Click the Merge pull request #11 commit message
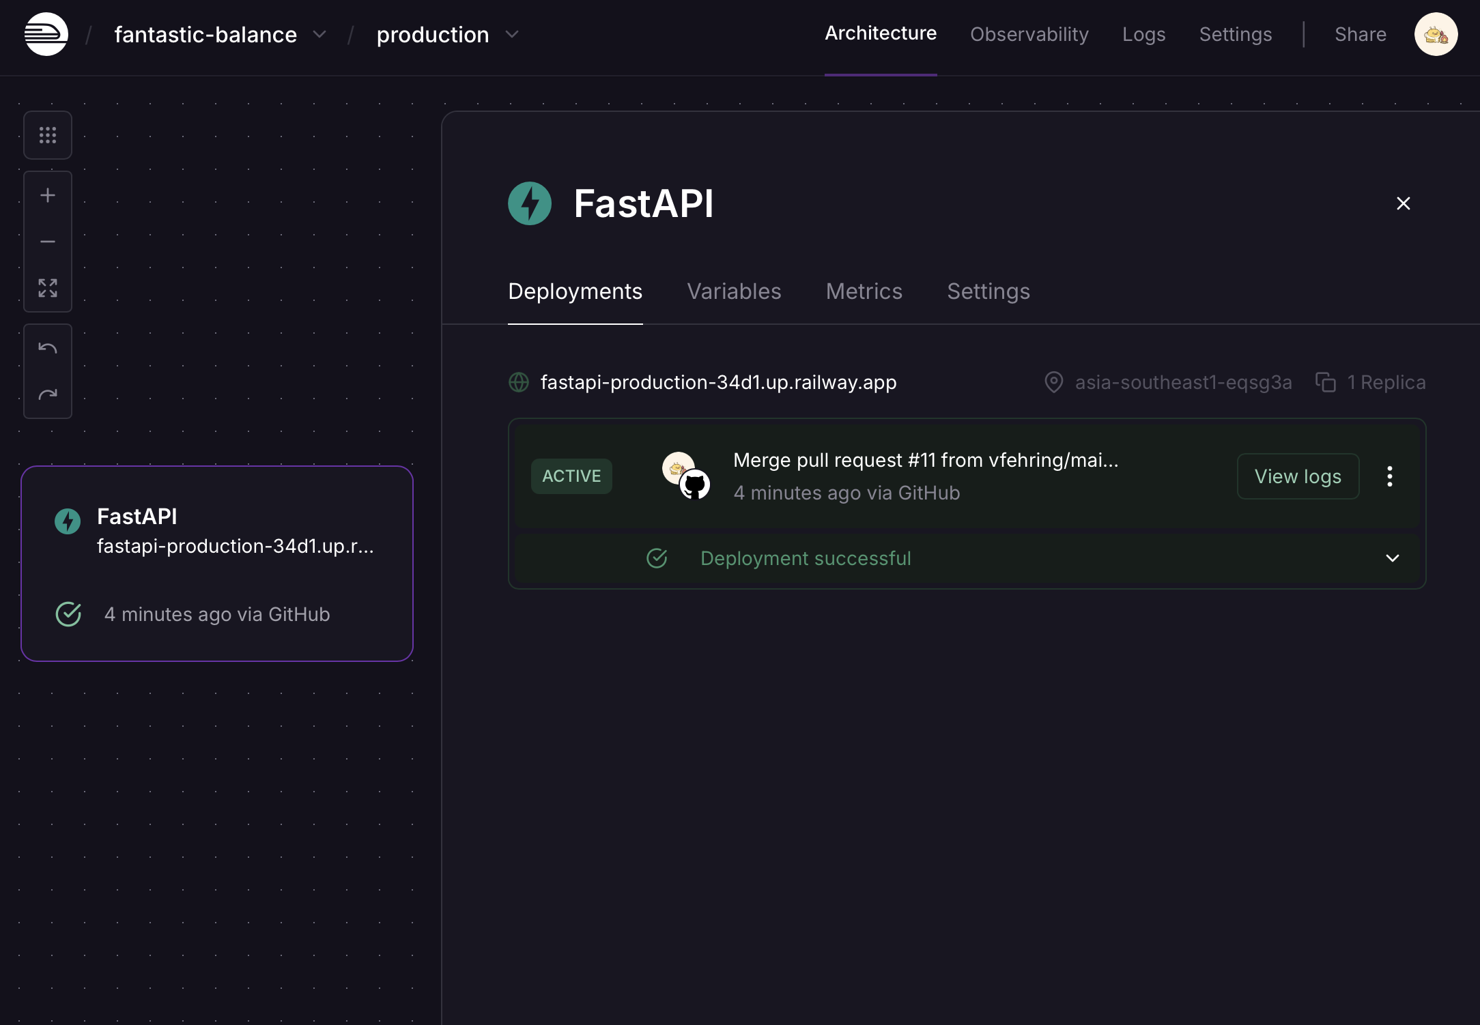Image resolution: width=1480 pixels, height=1025 pixels. (926, 460)
